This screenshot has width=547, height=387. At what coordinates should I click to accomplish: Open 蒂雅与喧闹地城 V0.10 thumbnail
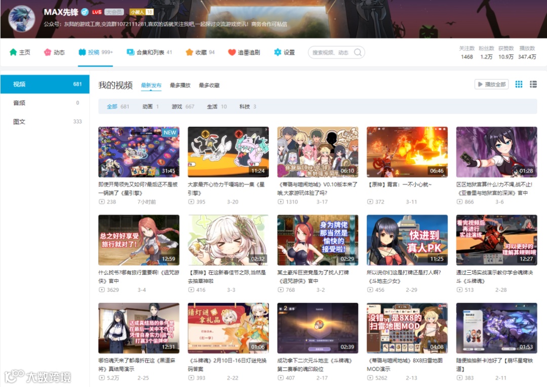(318, 152)
